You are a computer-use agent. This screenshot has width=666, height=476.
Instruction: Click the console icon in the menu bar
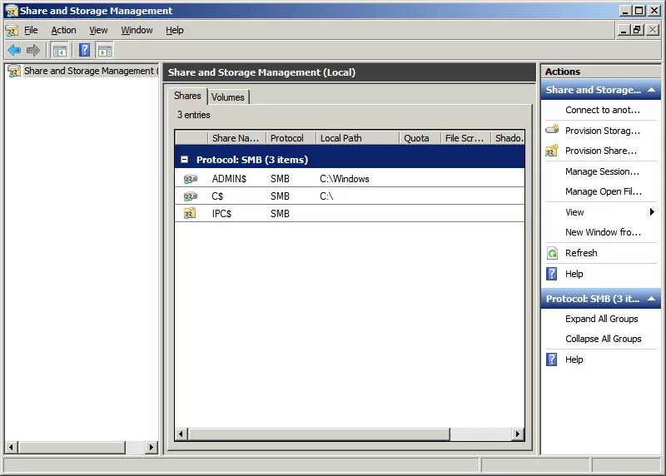12,30
